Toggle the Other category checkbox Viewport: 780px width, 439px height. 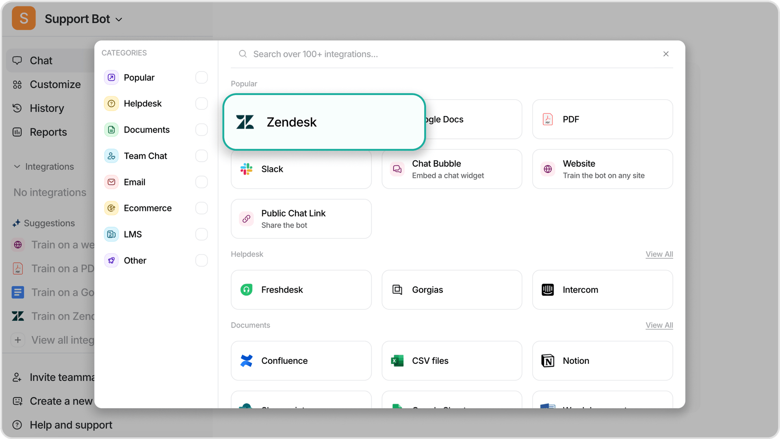201,261
